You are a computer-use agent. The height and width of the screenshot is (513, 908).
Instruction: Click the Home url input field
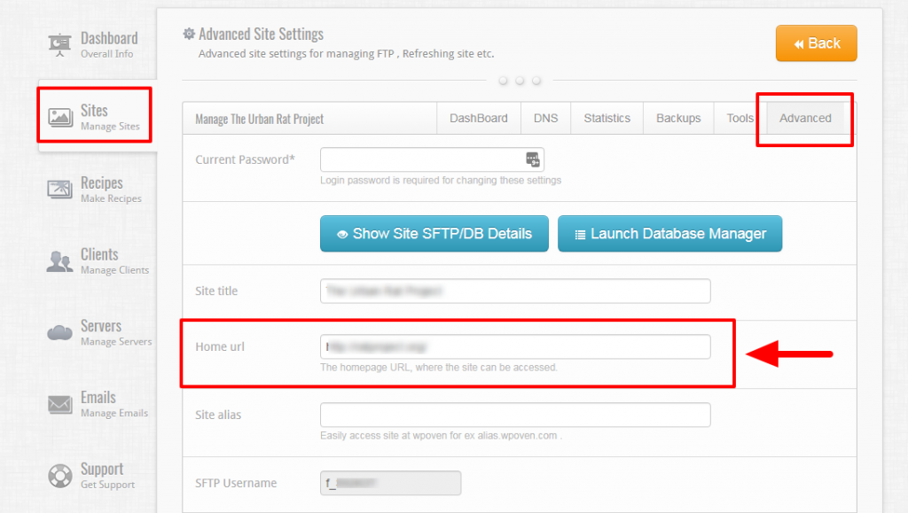point(515,346)
